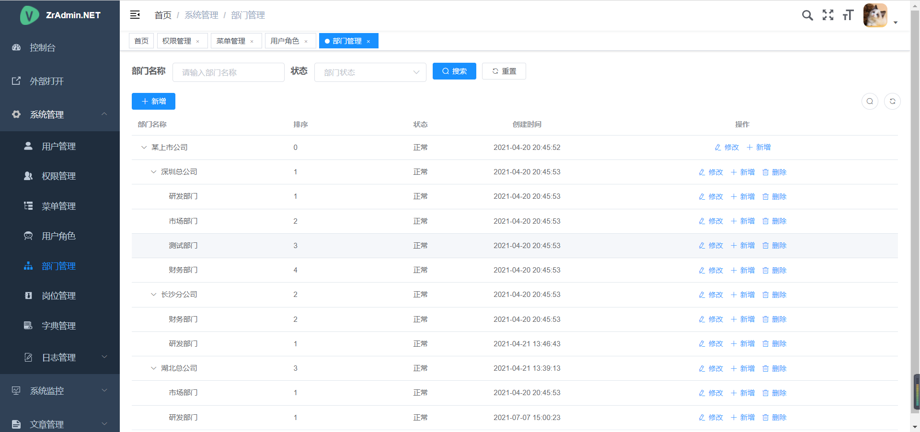Open the font size setting icon
Viewport: 920px width, 432px height.
coord(848,15)
